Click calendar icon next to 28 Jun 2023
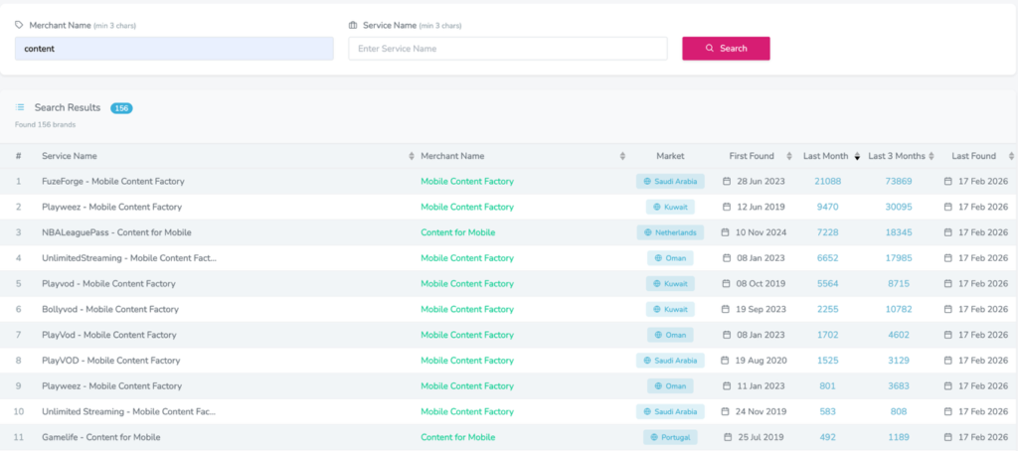1018x451 pixels. [x=727, y=182]
